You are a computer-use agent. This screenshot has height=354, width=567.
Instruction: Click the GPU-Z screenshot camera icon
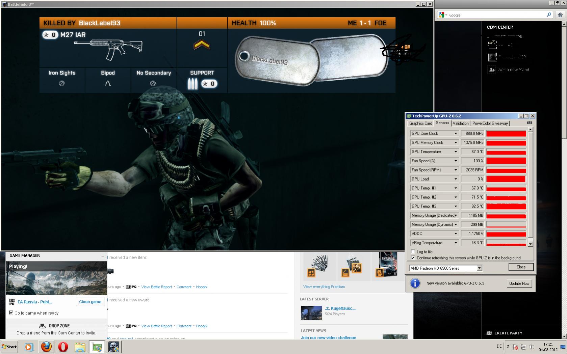[530, 123]
